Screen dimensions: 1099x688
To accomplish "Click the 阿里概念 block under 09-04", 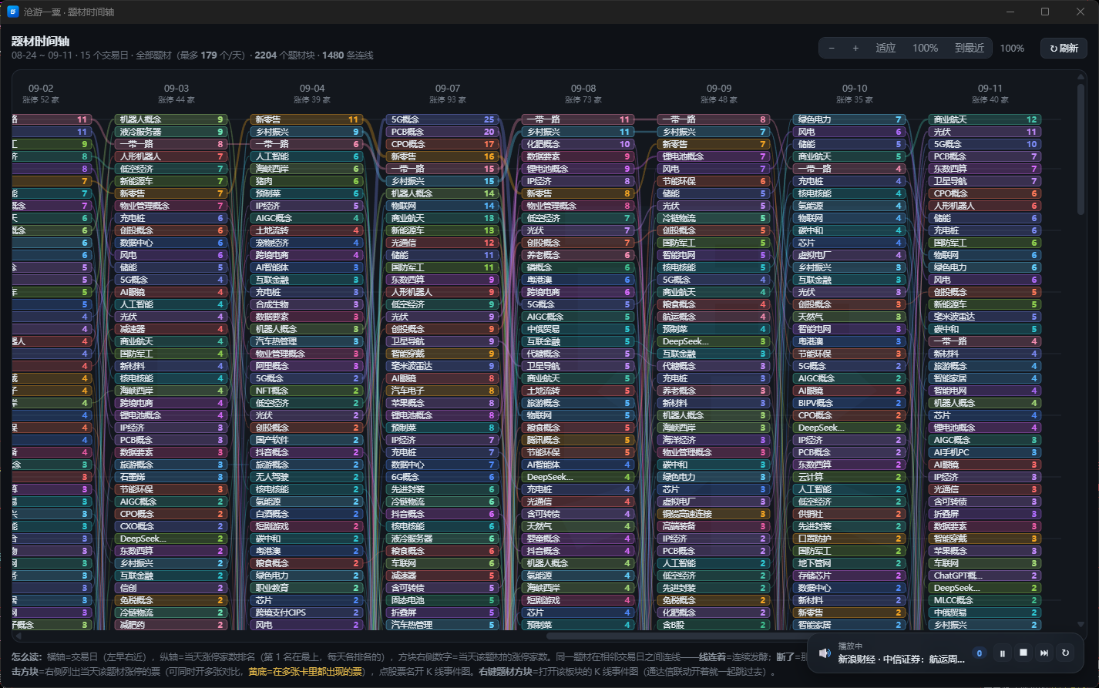I will [307, 366].
